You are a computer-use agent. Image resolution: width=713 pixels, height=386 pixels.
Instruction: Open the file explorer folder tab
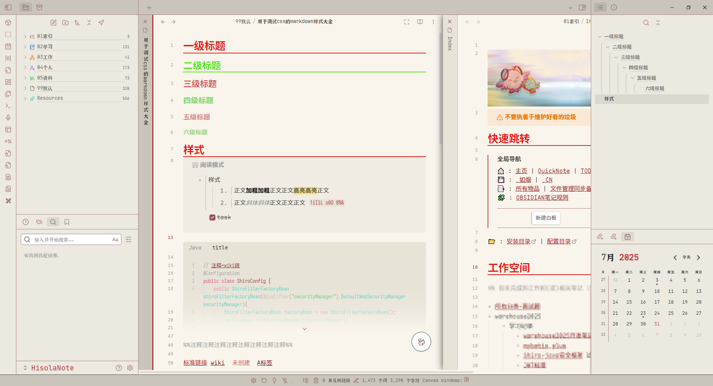(x=26, y=7)
